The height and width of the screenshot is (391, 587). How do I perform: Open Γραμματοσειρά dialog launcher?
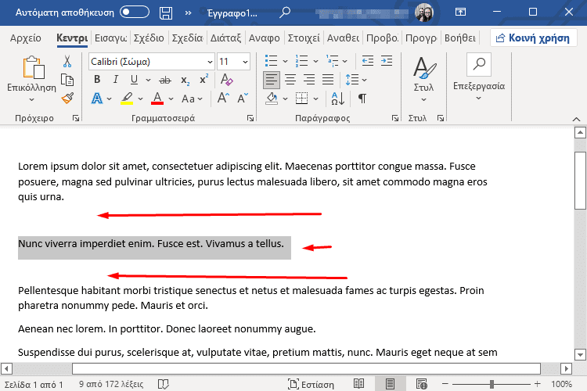(x=250, y=118)
